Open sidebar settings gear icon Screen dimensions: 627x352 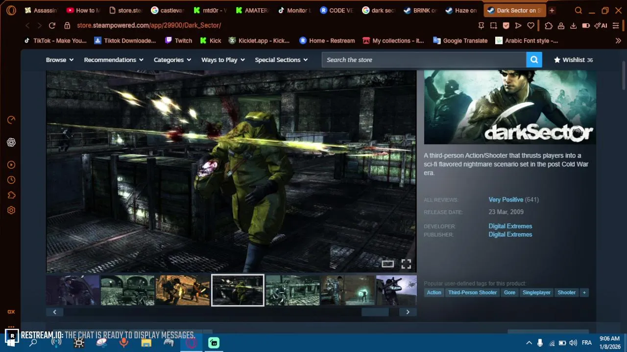coord(11,210)
